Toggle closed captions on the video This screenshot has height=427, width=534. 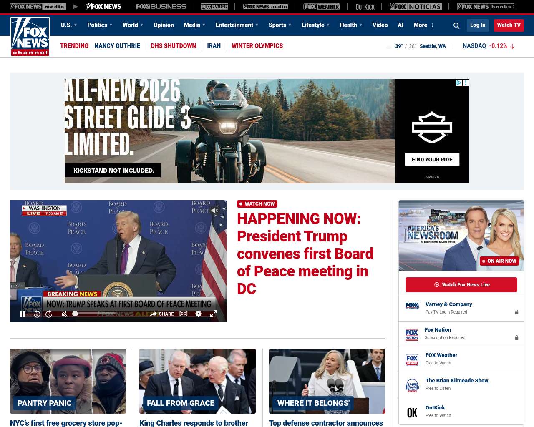pyautogui.click(x=184, y=314)
